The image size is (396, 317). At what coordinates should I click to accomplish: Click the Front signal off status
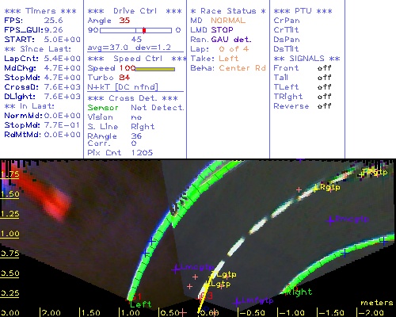pyautogui.click(x=324, y=68)
